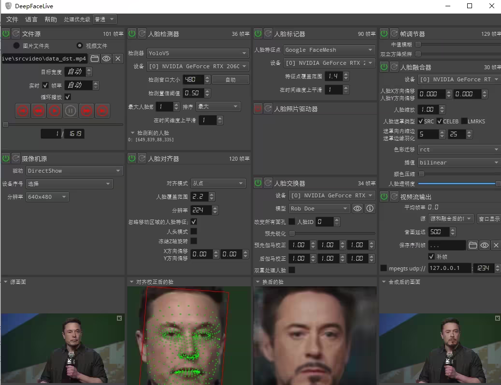Image resolution: width=501 pixels, height=385 pixels.
Task: Open the 帮助 menu
Action: 50,19
